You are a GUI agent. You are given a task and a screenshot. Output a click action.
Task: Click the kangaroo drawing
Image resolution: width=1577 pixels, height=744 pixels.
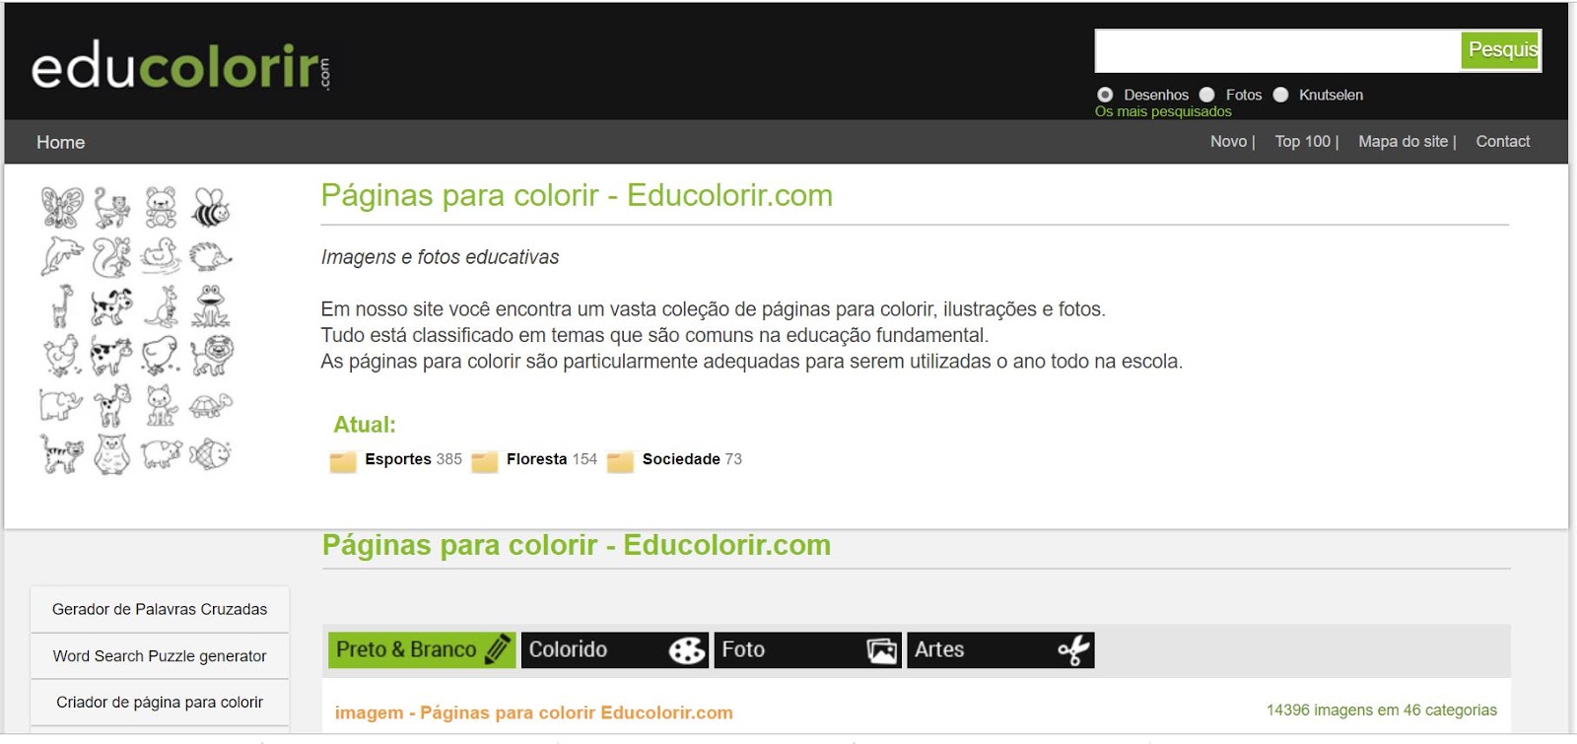coord(161,306)
